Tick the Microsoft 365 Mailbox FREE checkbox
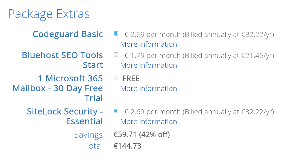 (116, 78)
